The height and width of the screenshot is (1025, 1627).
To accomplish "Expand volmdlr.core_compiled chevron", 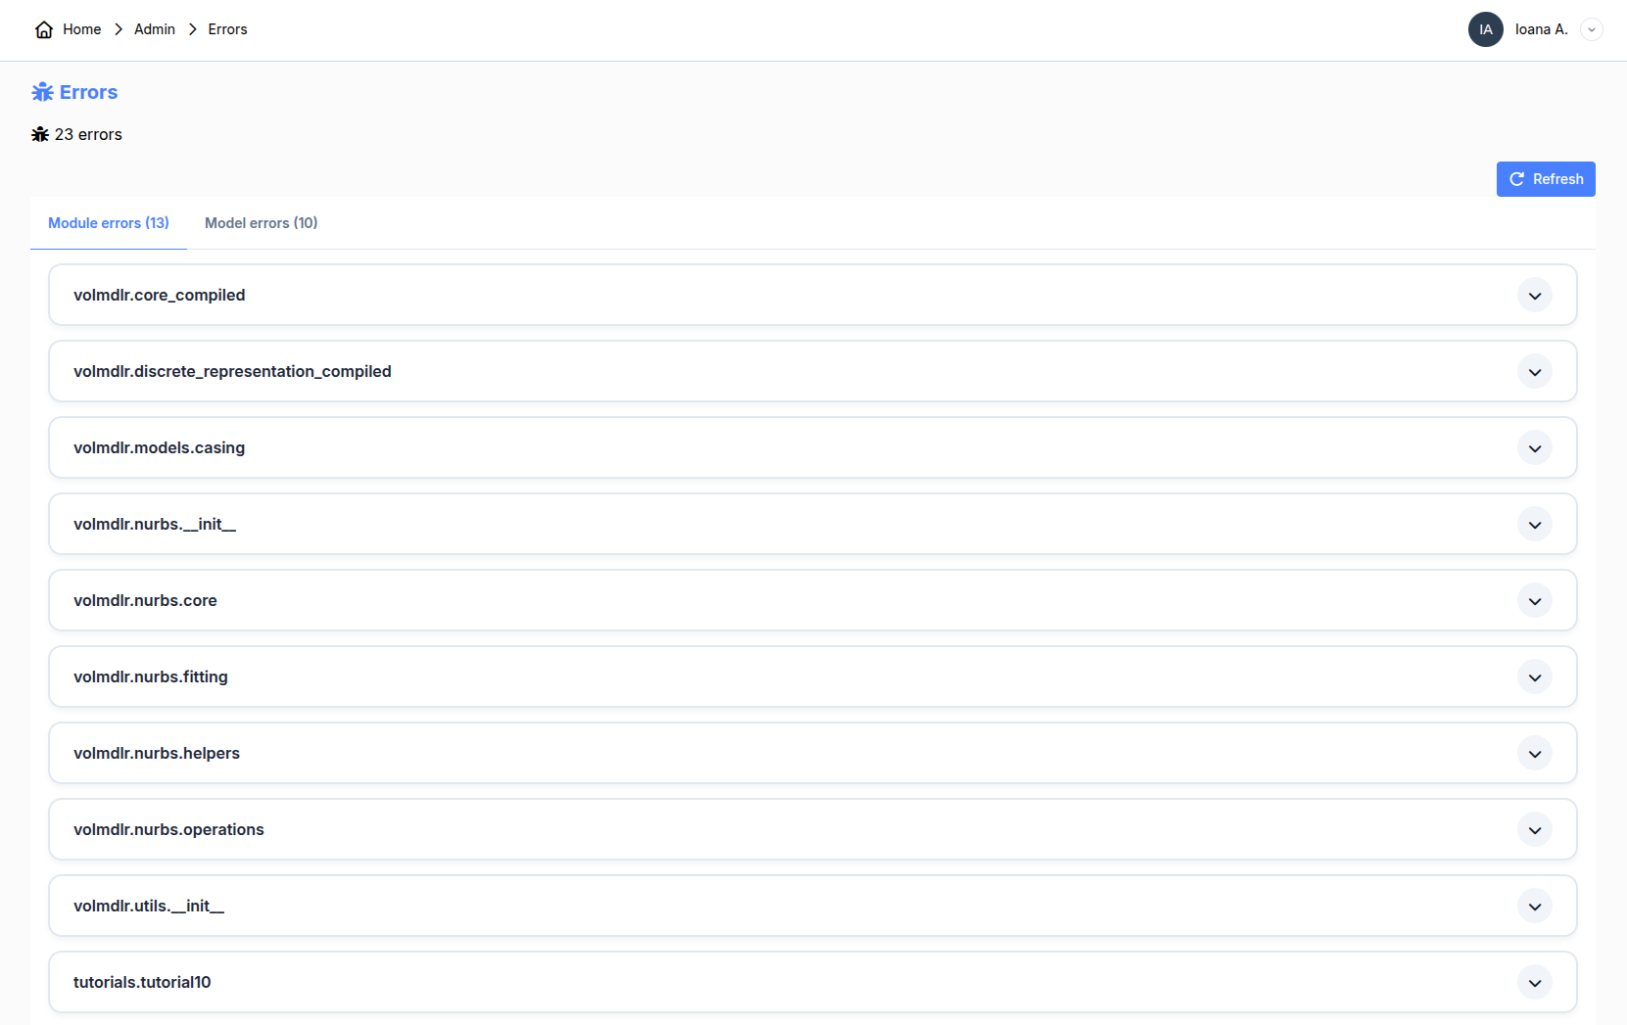I will (1534, 296).
